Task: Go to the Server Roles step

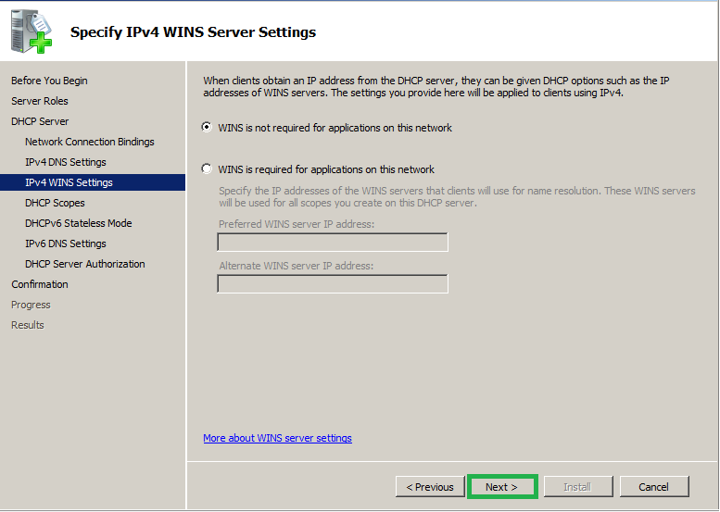Action: pyautogui.click(x=40, y=101)
